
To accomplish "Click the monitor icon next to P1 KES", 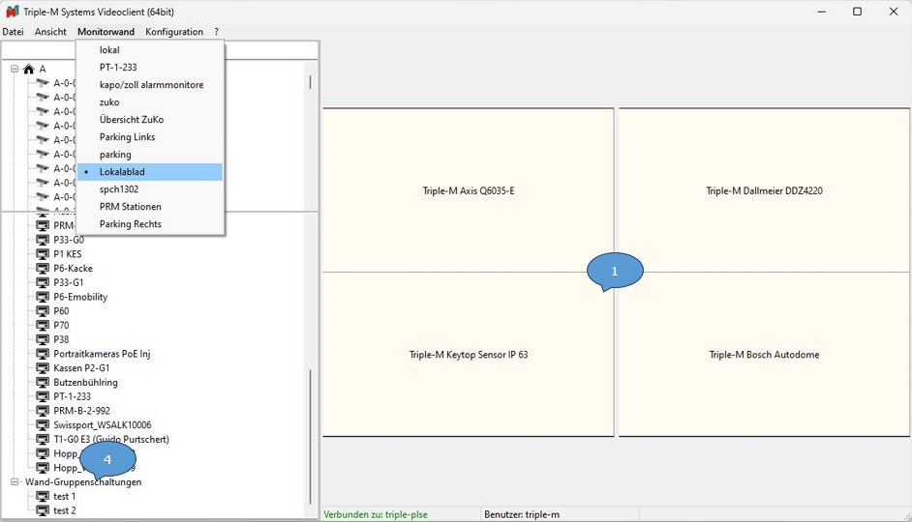I will click(x=43, y=254).
